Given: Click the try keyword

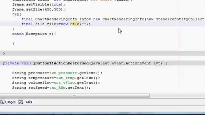Looking at the screenshot, I should point(16,14).
